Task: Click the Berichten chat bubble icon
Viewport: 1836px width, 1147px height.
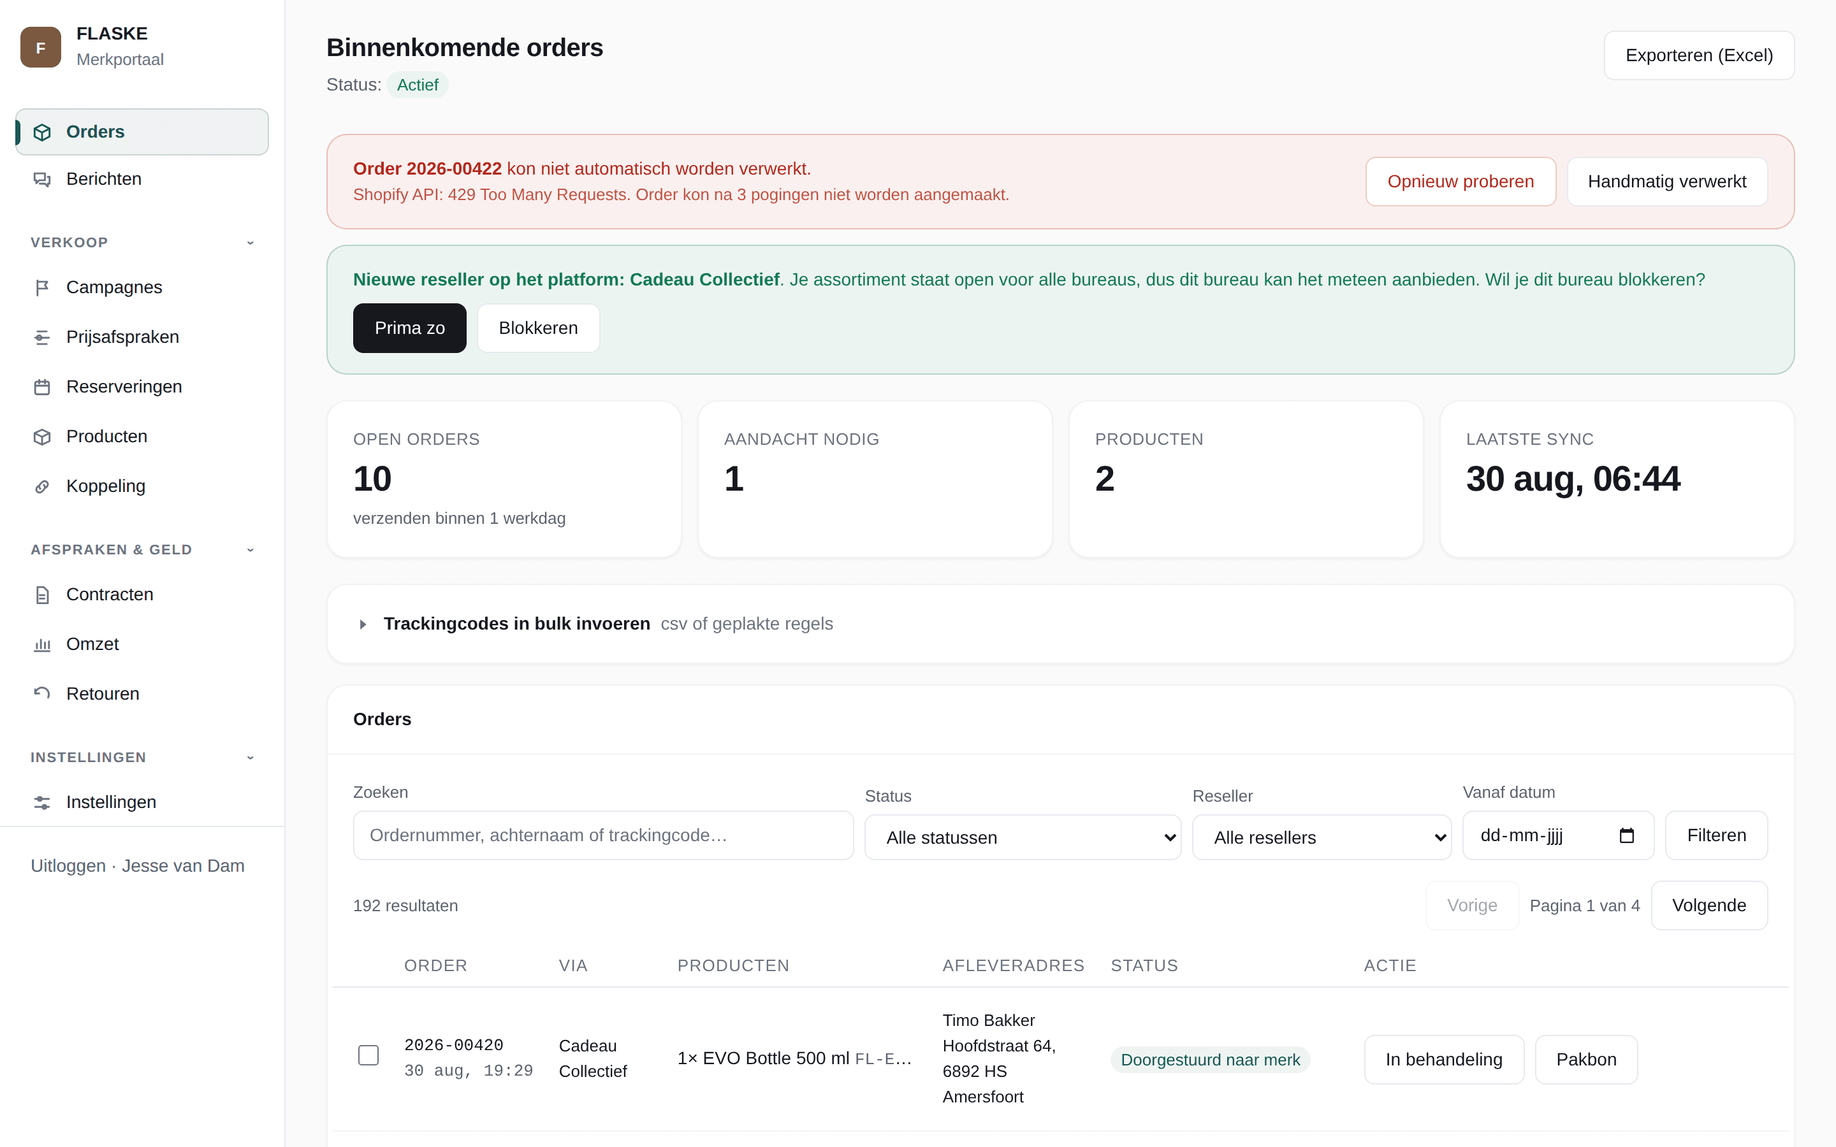Action: pyautogui.click(x=43, y=179)
